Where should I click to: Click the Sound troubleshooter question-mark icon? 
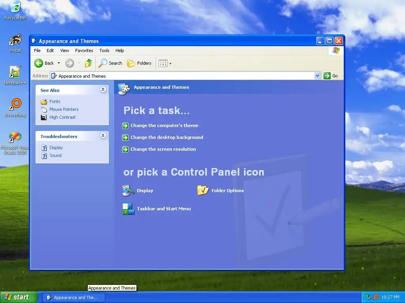44,155
